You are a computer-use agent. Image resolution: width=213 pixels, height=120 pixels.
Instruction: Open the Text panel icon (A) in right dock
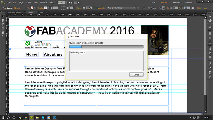coord(210,16)
